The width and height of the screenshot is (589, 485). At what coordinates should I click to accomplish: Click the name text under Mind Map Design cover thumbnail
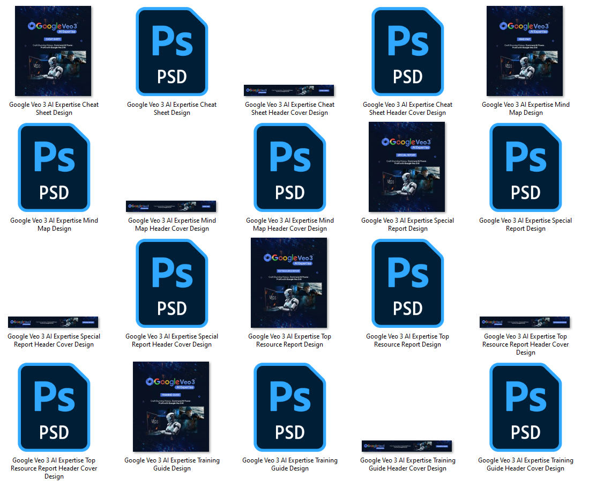point(526,109)
